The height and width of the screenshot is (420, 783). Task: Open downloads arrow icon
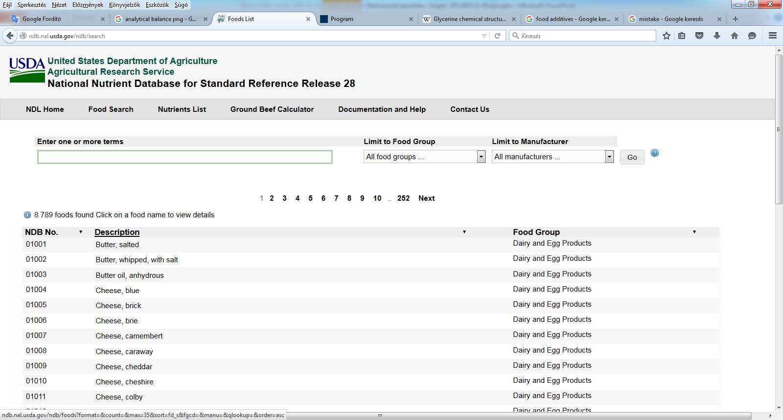click(717, 36)
